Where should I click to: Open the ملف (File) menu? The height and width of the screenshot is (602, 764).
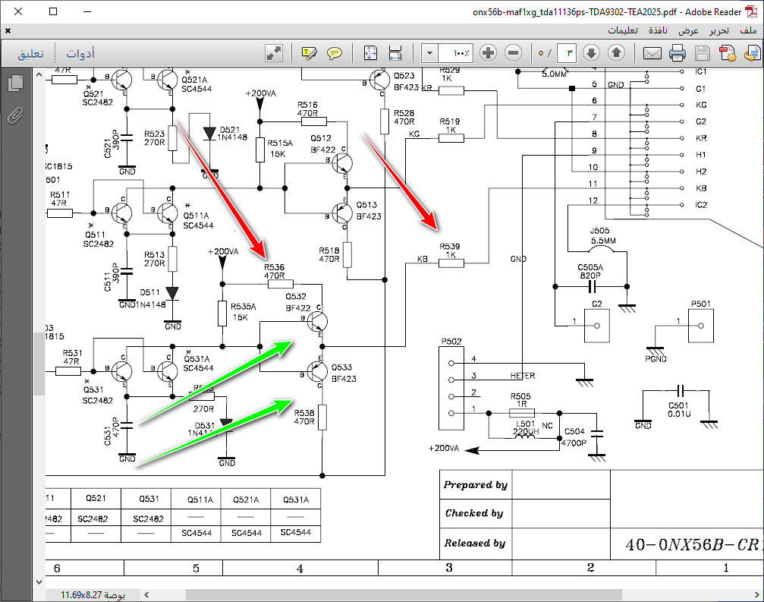747,30
